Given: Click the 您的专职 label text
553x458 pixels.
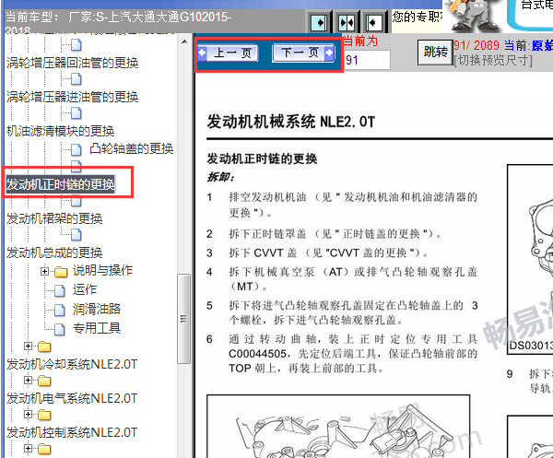Looking at the screenshot, I should [418, 17].
